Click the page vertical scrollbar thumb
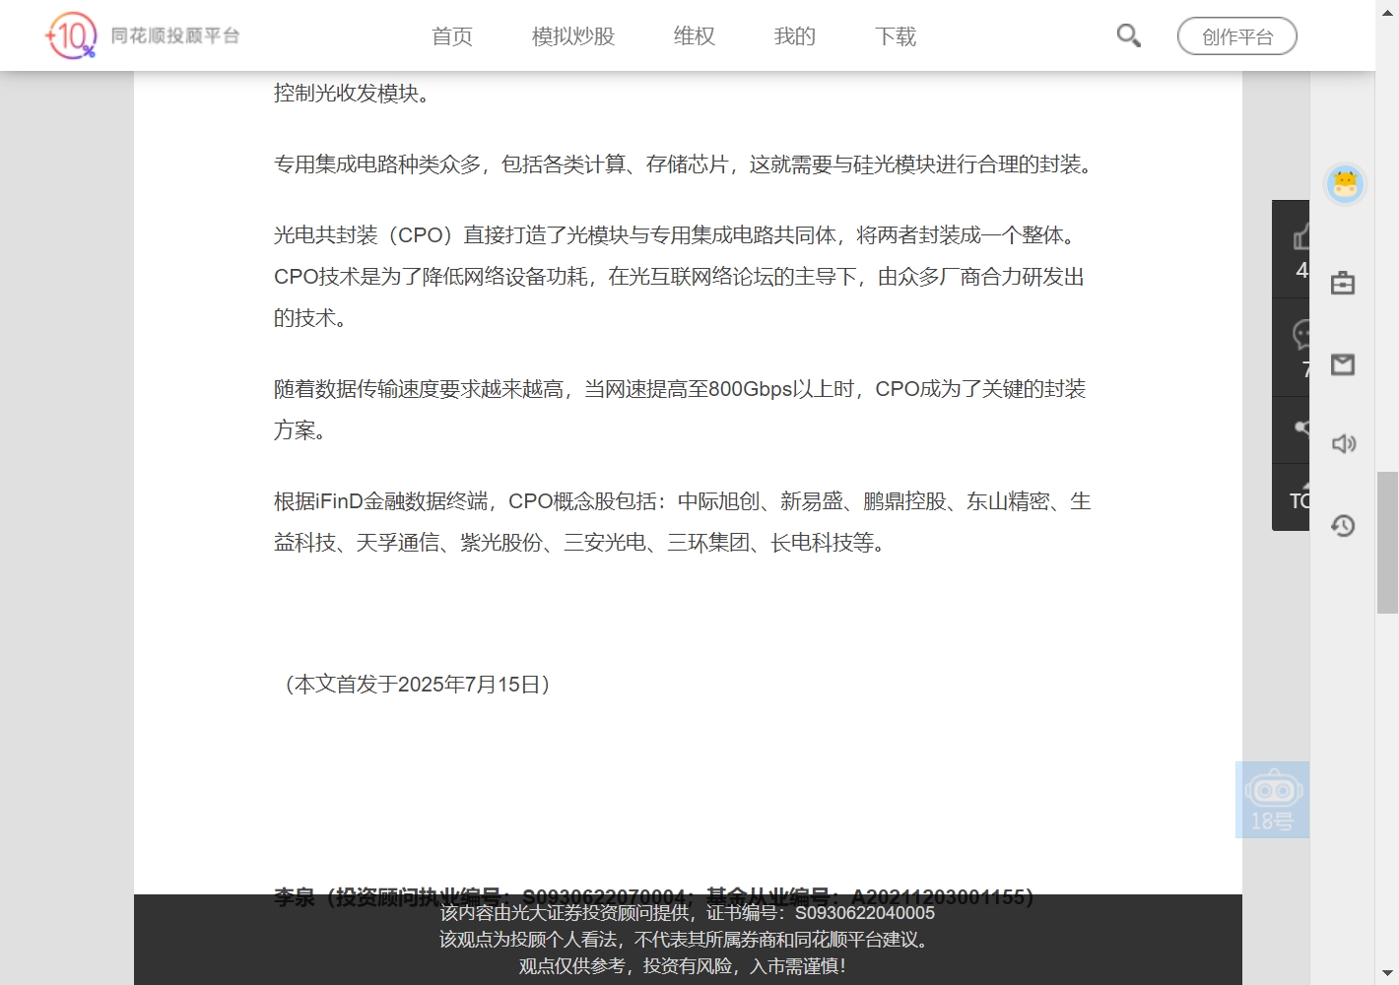This screenshot has height=985, width=1399. click(1387, 543)
